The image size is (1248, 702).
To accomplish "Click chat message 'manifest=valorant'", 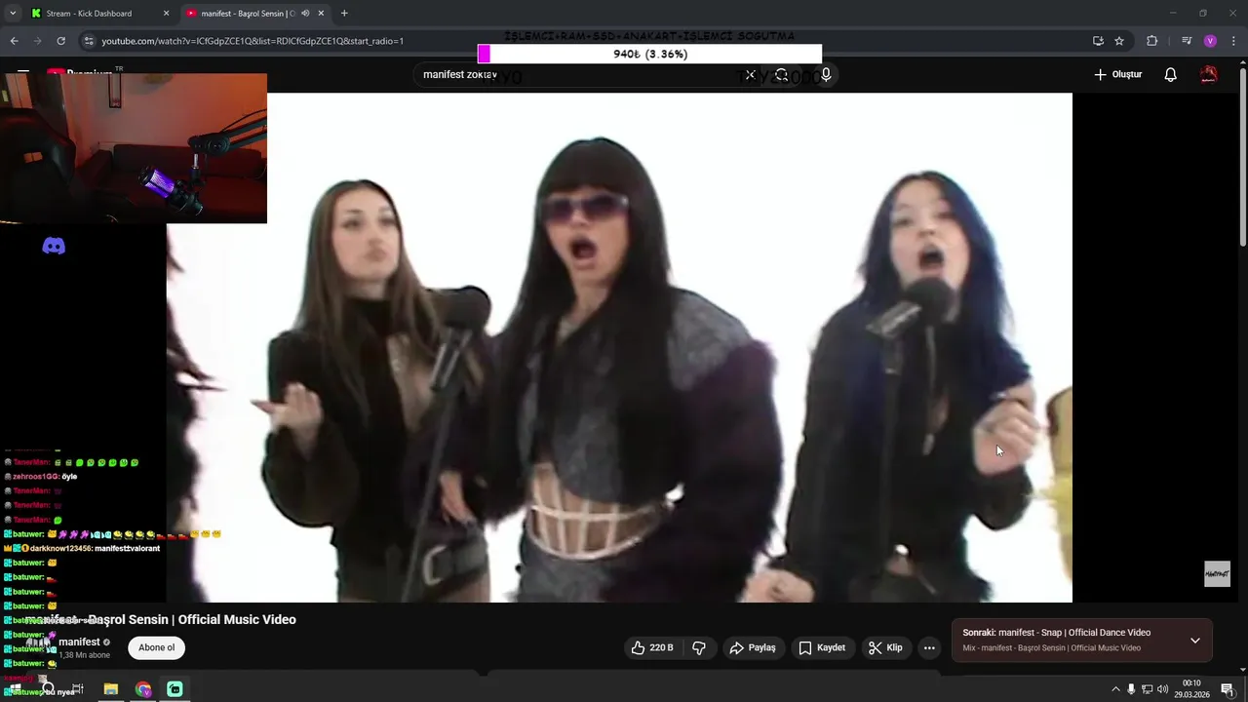I will (127, 548).
